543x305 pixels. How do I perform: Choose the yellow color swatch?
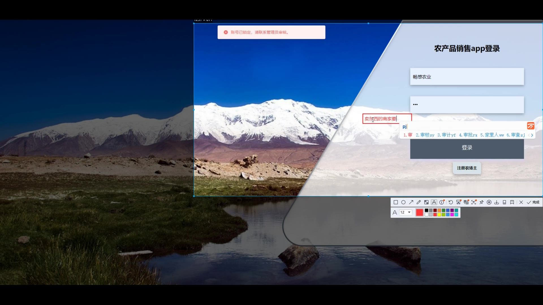(x=439, y=215)
